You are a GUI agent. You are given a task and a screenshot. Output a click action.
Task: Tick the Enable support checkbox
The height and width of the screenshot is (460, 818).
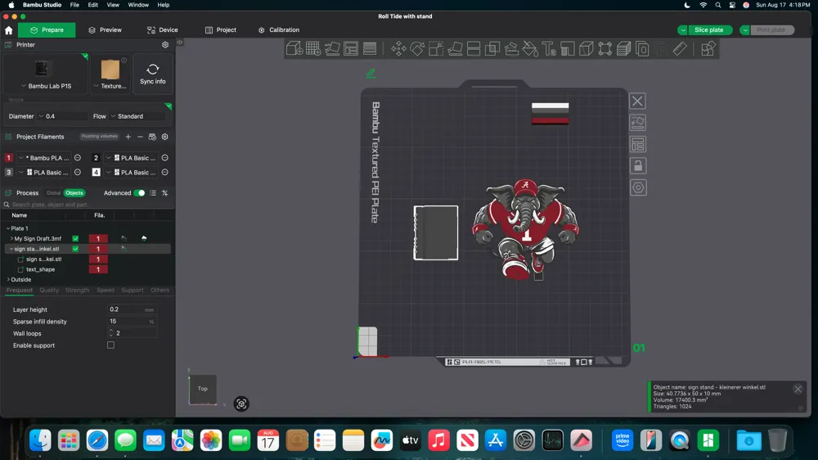click(110, 345)
